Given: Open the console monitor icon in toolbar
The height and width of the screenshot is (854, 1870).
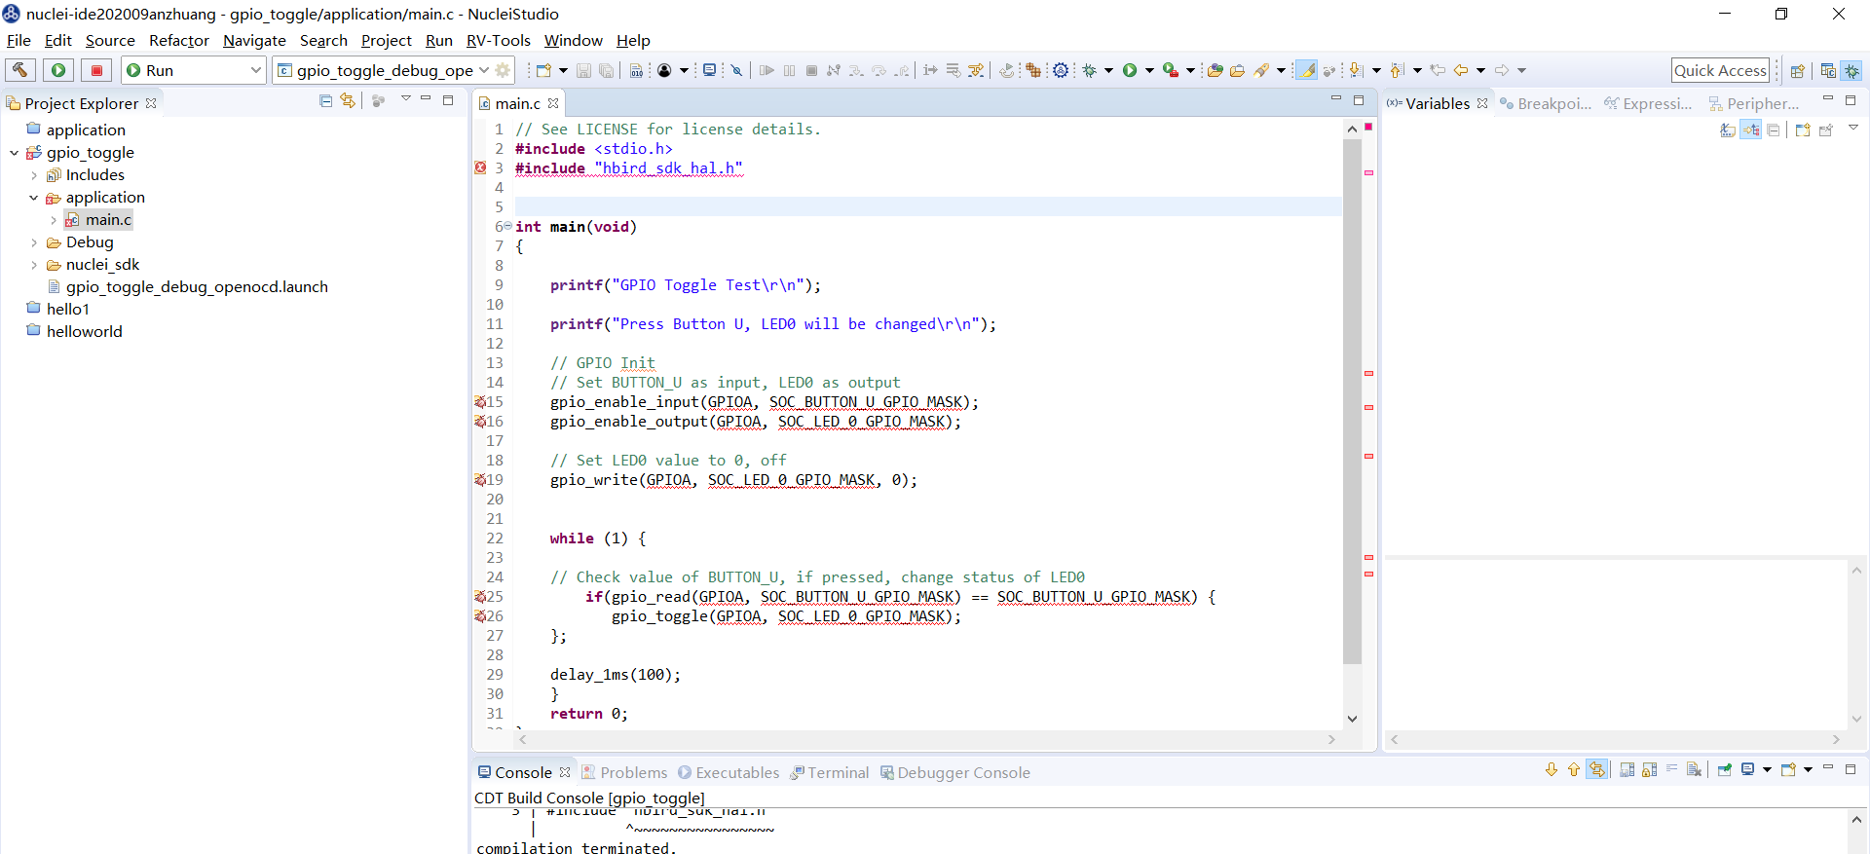Looking at the screenshot, I should [x=710, y=70].
